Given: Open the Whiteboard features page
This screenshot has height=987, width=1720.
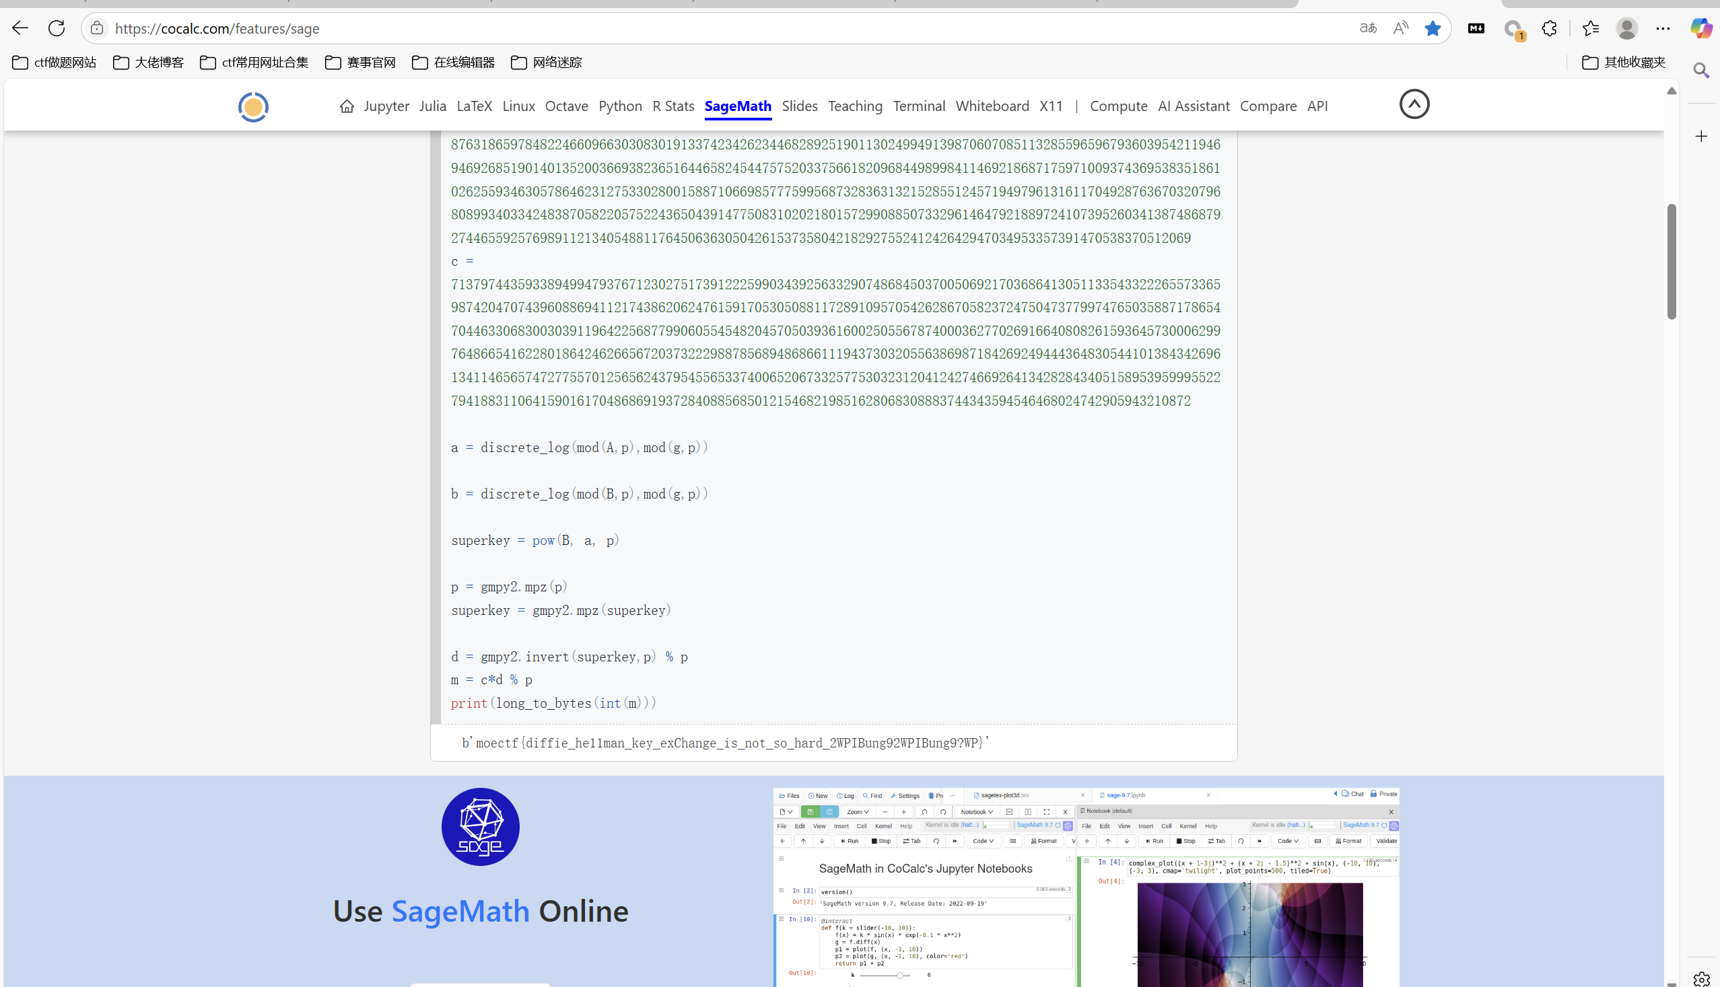Looking at the screenshot, I should 992,106.
